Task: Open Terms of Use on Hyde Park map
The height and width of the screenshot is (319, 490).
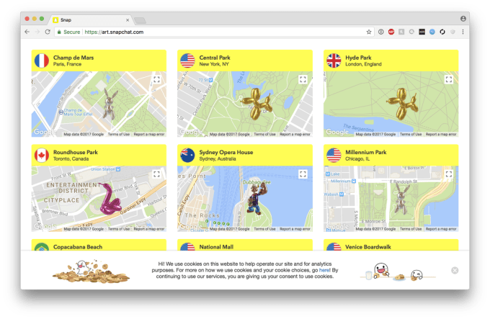Action: coord(411,134)
